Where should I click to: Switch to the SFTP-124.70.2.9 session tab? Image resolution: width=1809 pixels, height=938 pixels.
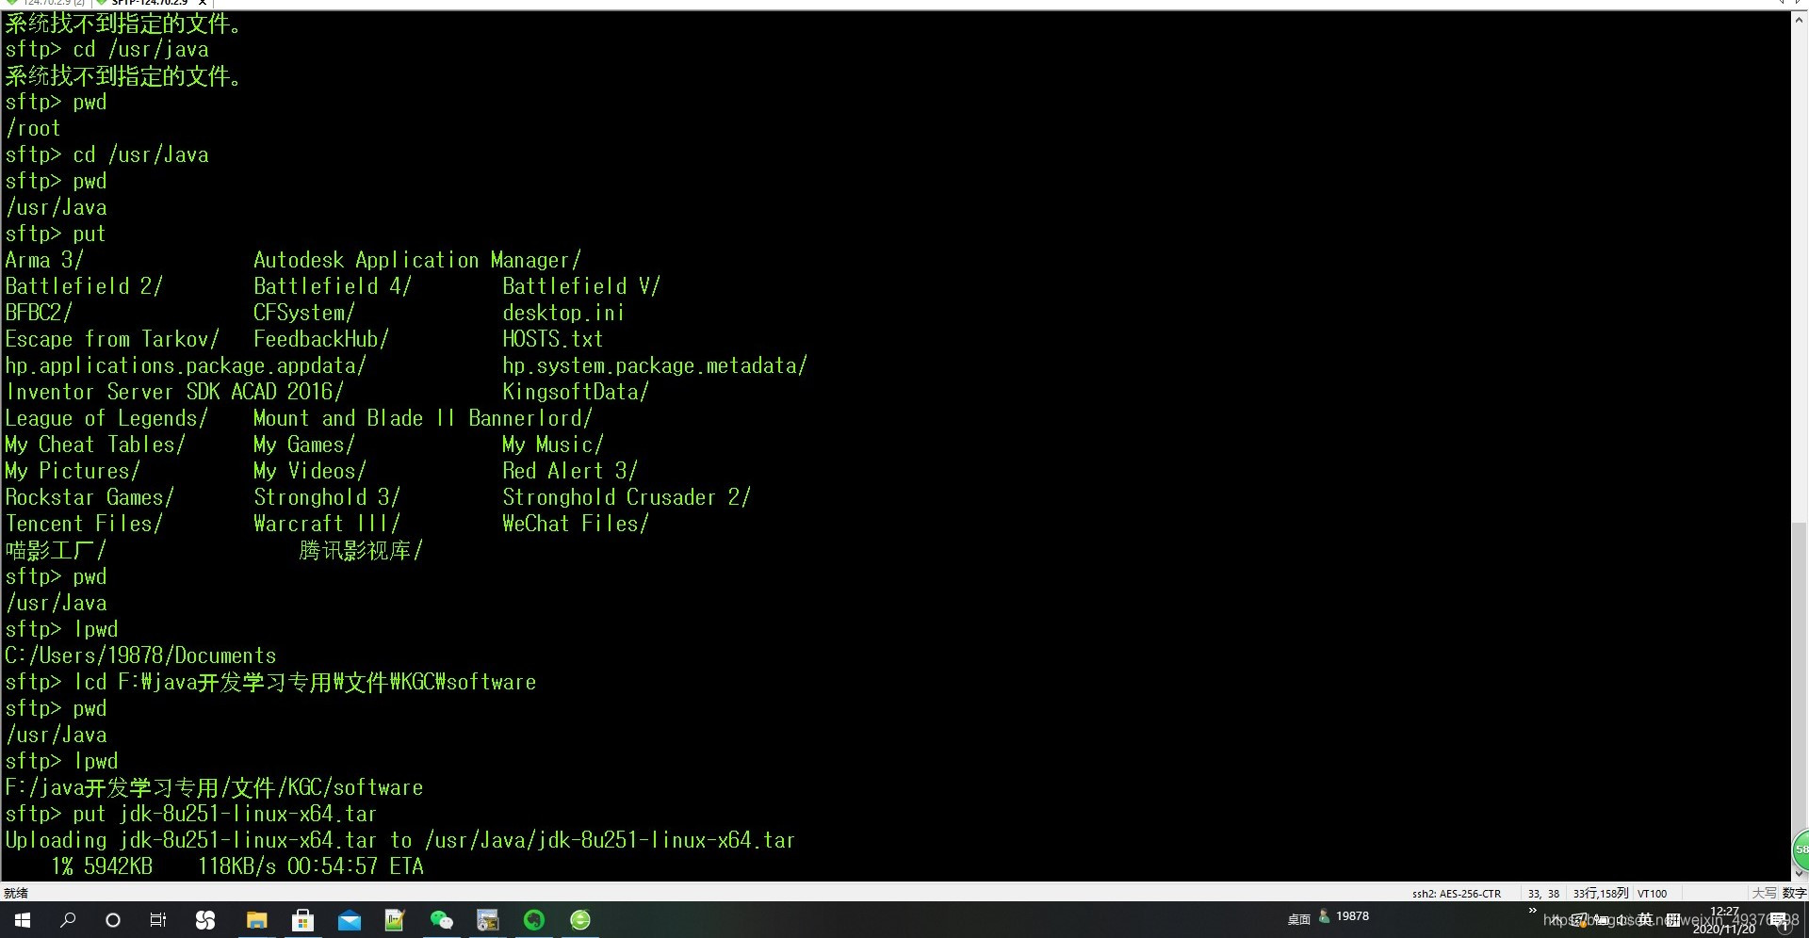[x=149, y=3]
